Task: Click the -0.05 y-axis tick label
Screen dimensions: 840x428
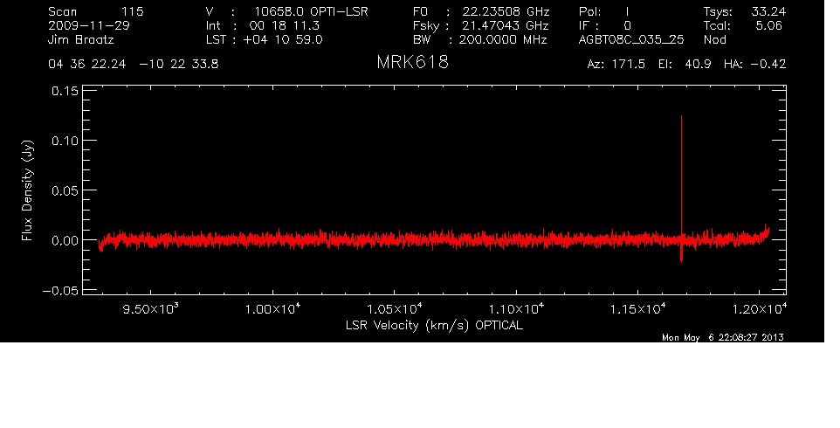Action: point(60,291)
